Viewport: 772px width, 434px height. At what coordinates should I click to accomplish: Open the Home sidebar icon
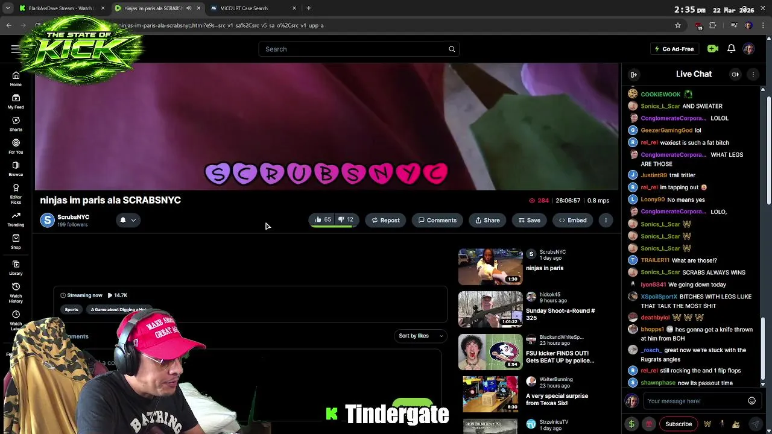pyautogui.click(x=16, y=78)
